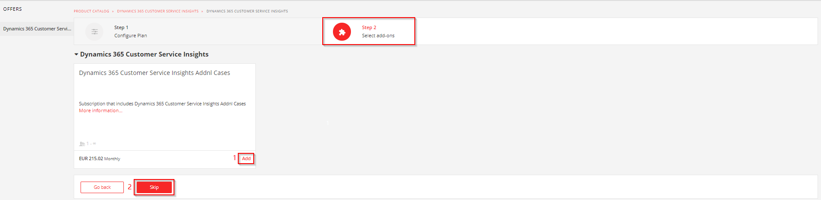Click the Step 1 sliders icon
The height and width of the screenshot is (200, 821).
click(94, 32)
